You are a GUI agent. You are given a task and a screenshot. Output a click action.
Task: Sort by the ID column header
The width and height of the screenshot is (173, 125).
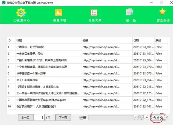coord(12,40)
